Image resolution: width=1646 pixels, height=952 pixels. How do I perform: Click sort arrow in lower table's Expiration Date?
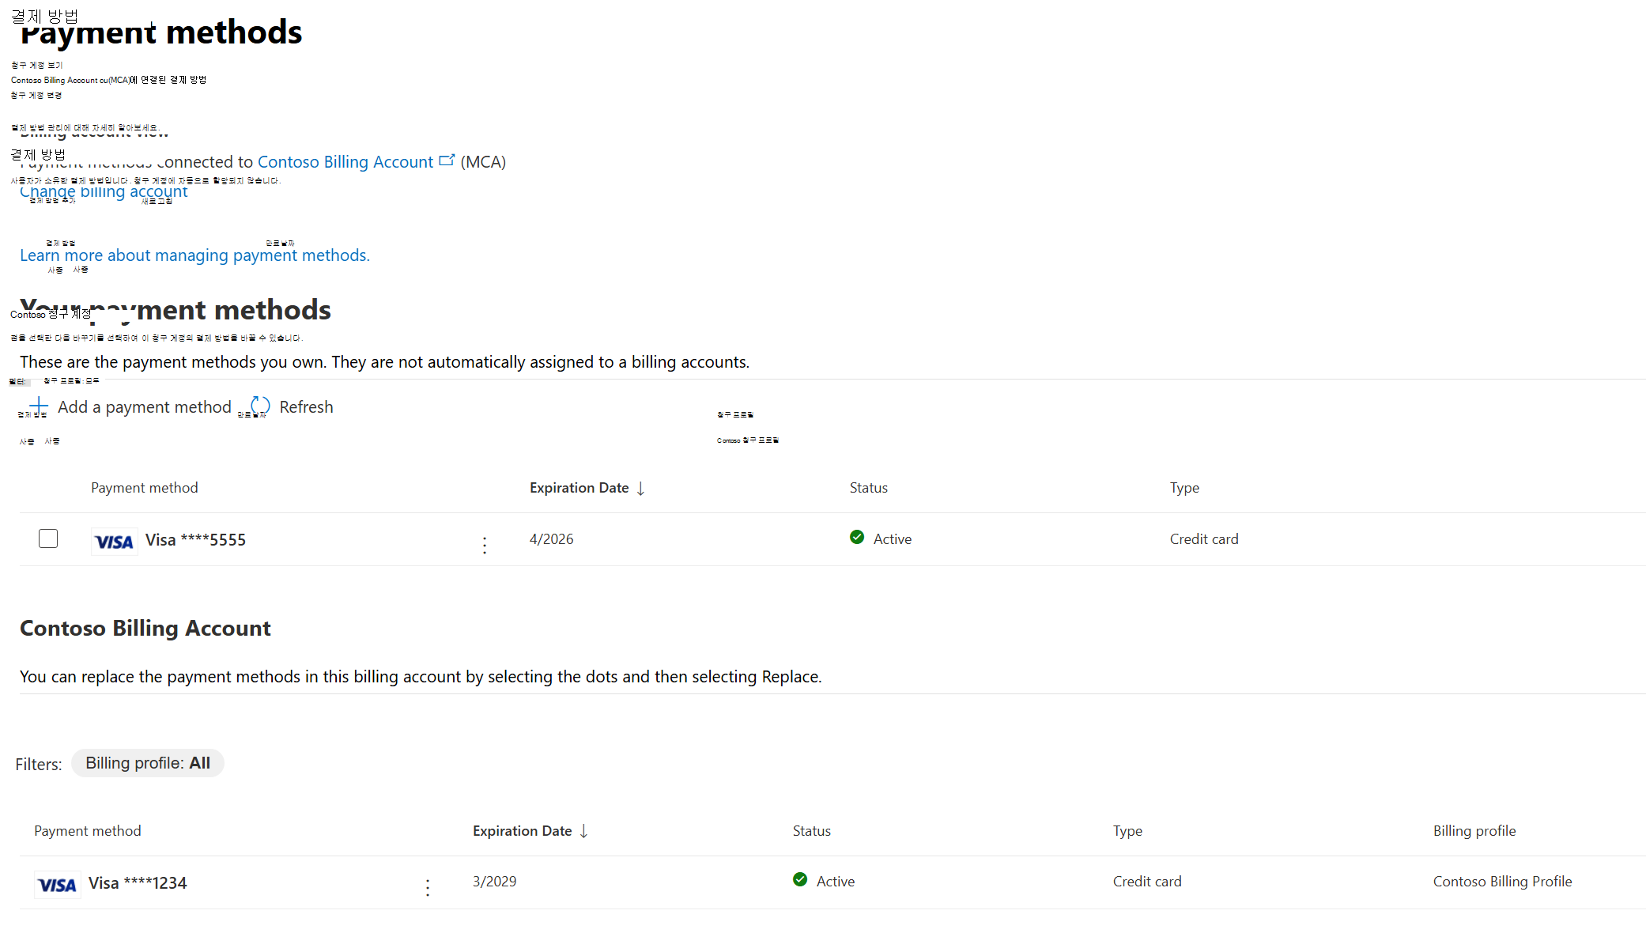(583, 831)
